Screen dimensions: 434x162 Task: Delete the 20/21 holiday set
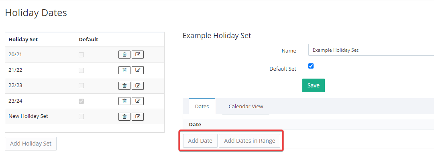[x=124, y=55]
